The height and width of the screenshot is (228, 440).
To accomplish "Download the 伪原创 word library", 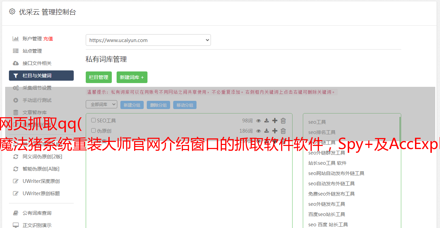I will [x=266, y=131].
